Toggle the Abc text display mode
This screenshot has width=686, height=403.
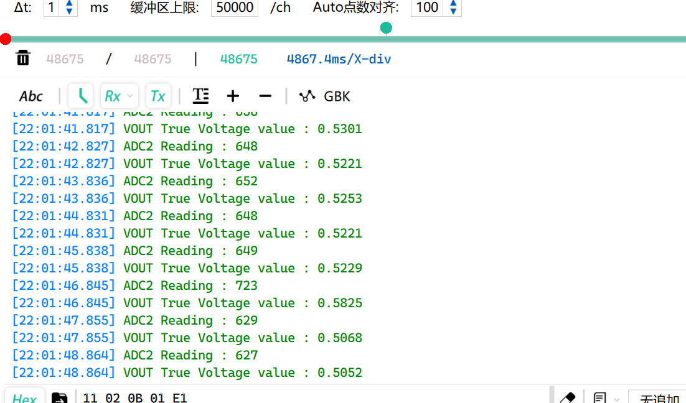(31, 96)
